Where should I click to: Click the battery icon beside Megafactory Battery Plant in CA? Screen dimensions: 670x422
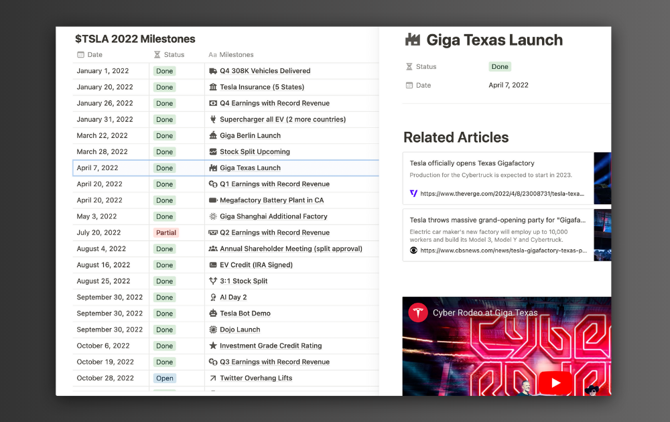(213, 200)
